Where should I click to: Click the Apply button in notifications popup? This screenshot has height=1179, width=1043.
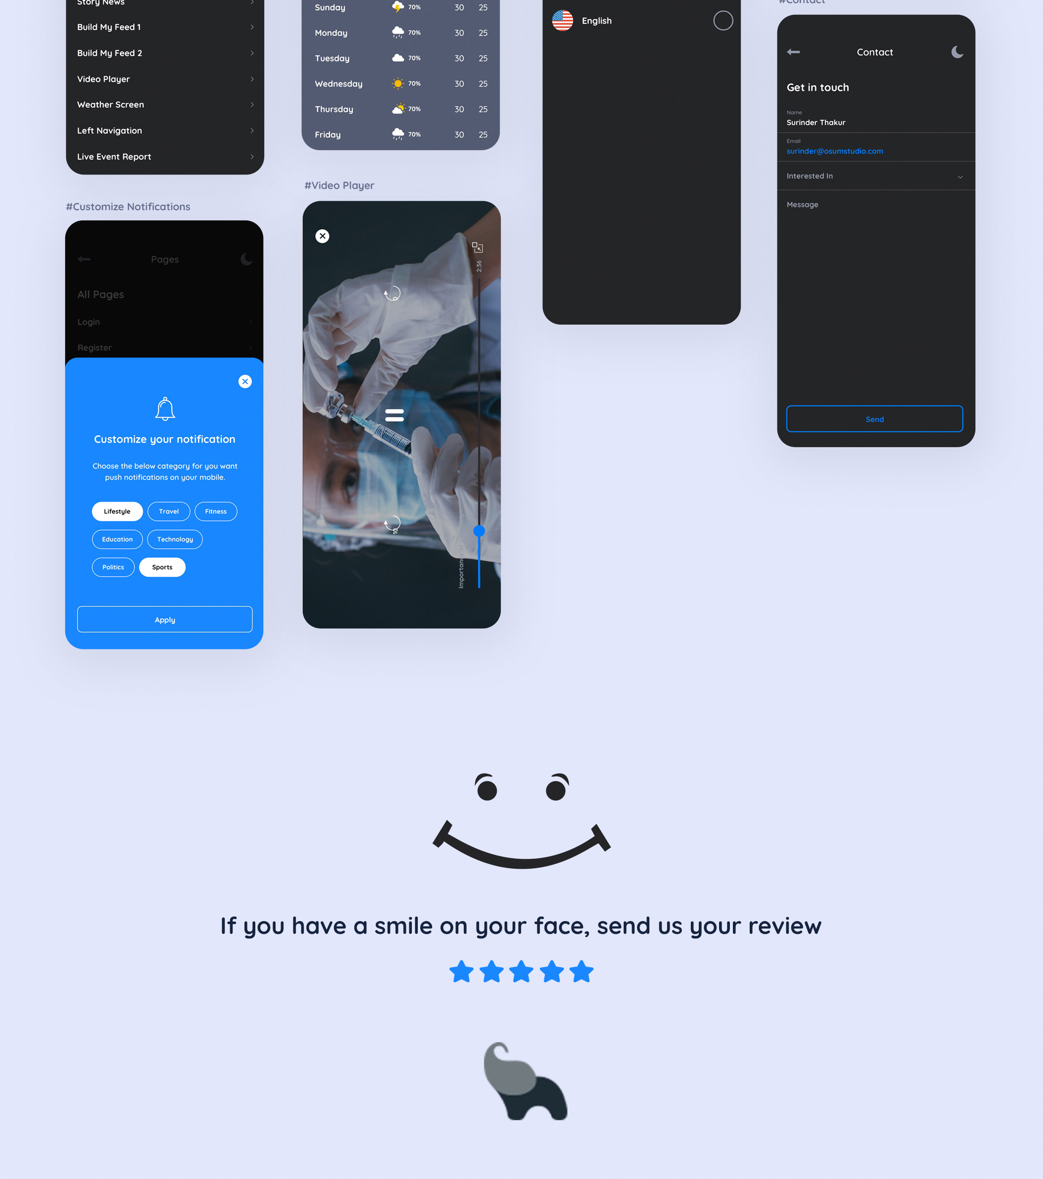pos(164,619)
